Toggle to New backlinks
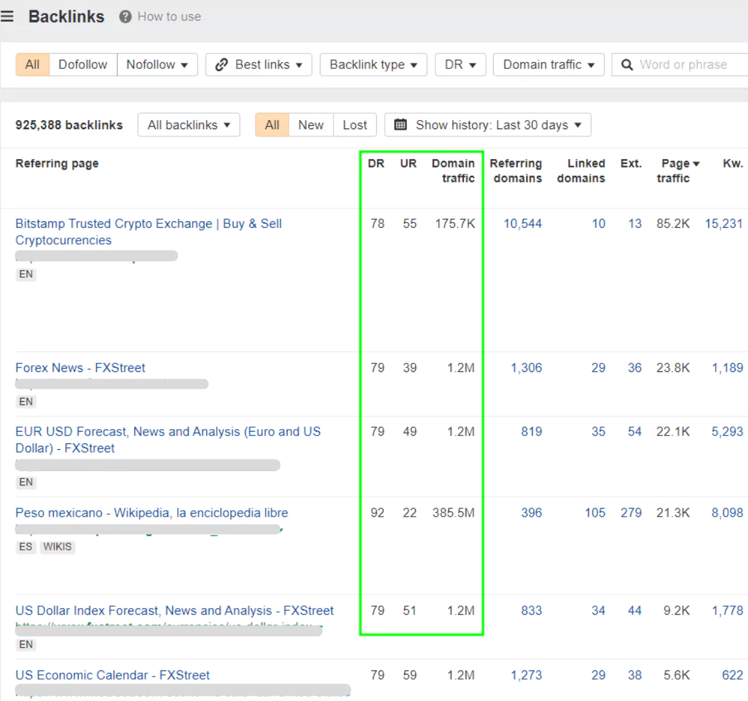Viewport: 748px width, 701px height. [311, 125]
